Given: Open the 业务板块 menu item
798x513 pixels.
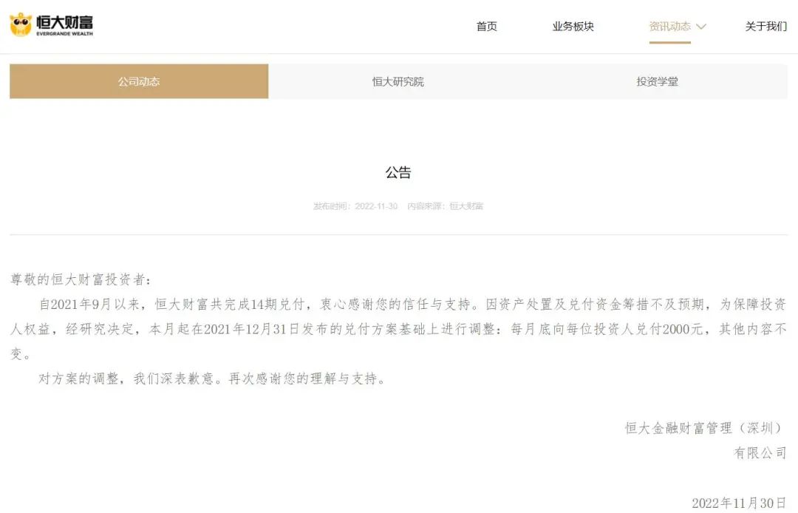Looking at the screenshot, I should [x=573, y=27].
